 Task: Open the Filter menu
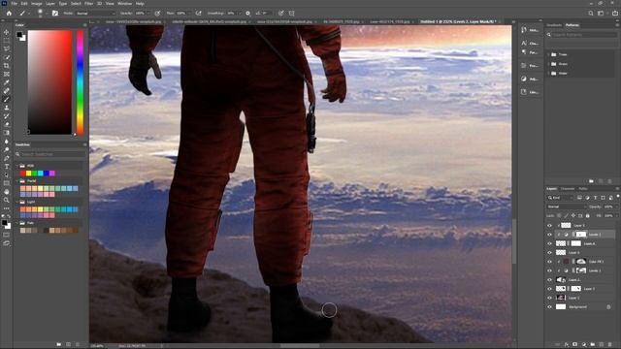coord(88,3)
